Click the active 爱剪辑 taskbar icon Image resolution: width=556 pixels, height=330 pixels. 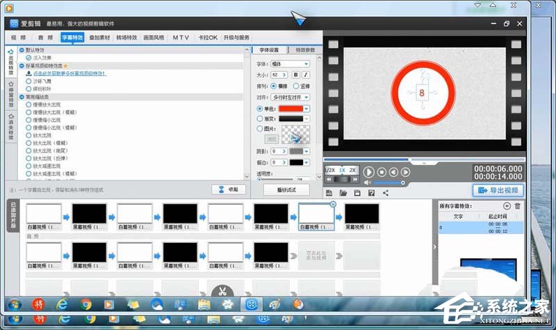coord(252,305)
